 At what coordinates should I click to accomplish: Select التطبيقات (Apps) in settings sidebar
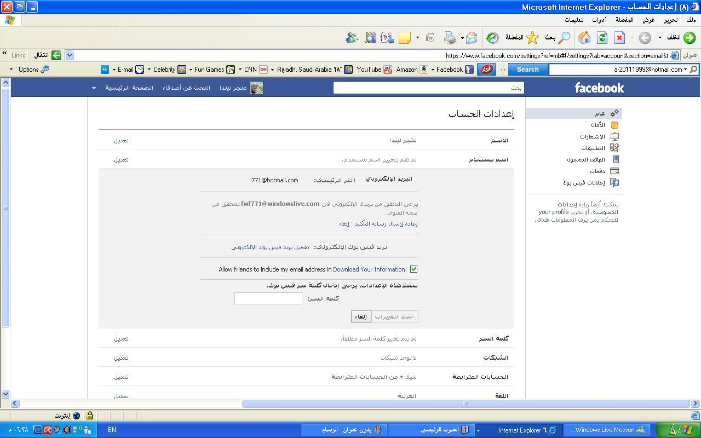coord(593,148)
